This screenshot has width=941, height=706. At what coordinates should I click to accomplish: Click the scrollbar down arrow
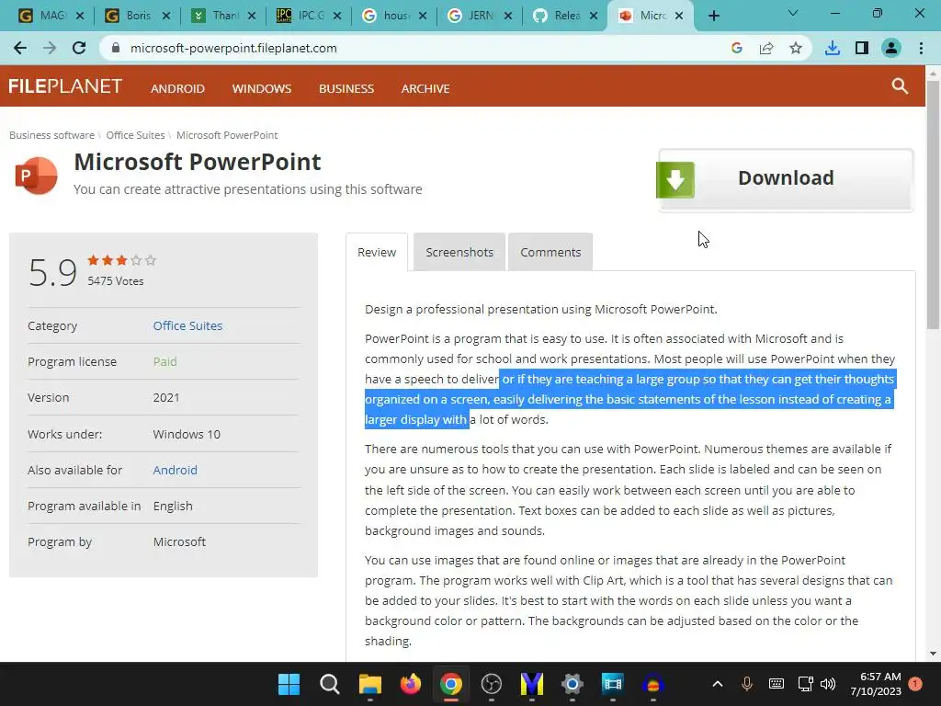[933, 654]
